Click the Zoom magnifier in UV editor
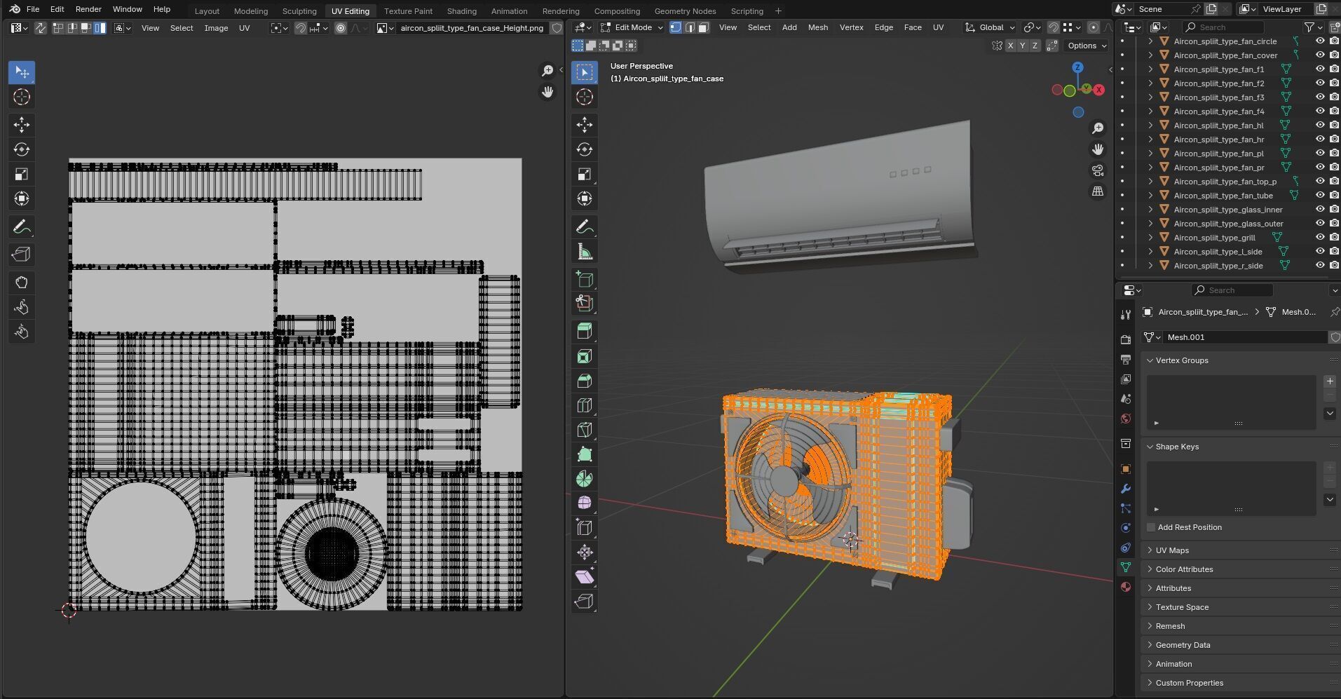Image resolution: width=1341 pixels, height=699 pixels. pos(547,70)
